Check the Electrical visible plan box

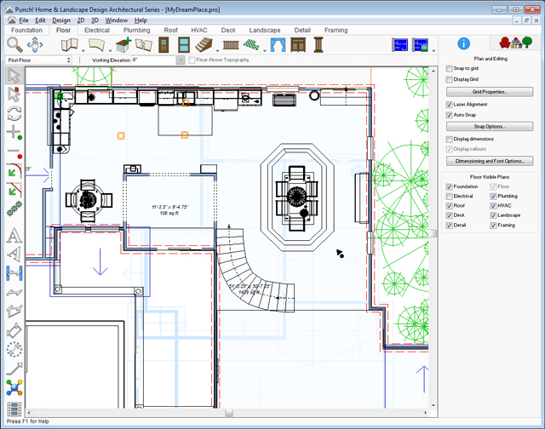pos(448,196)
